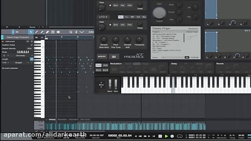Select the Paint tool with corner arrow
251x141 pixels.
(x=42, y=32)
